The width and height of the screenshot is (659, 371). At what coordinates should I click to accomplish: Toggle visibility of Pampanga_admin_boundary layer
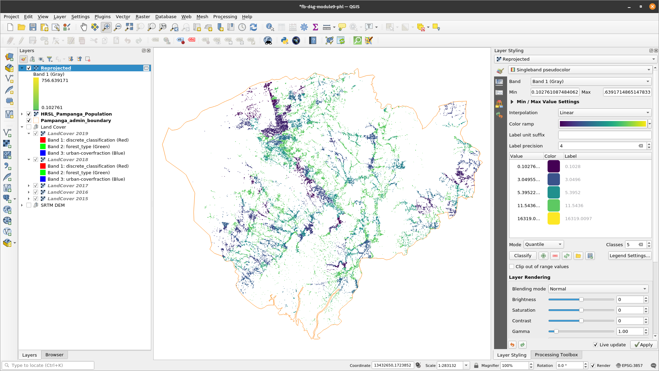tap(29, 120)
